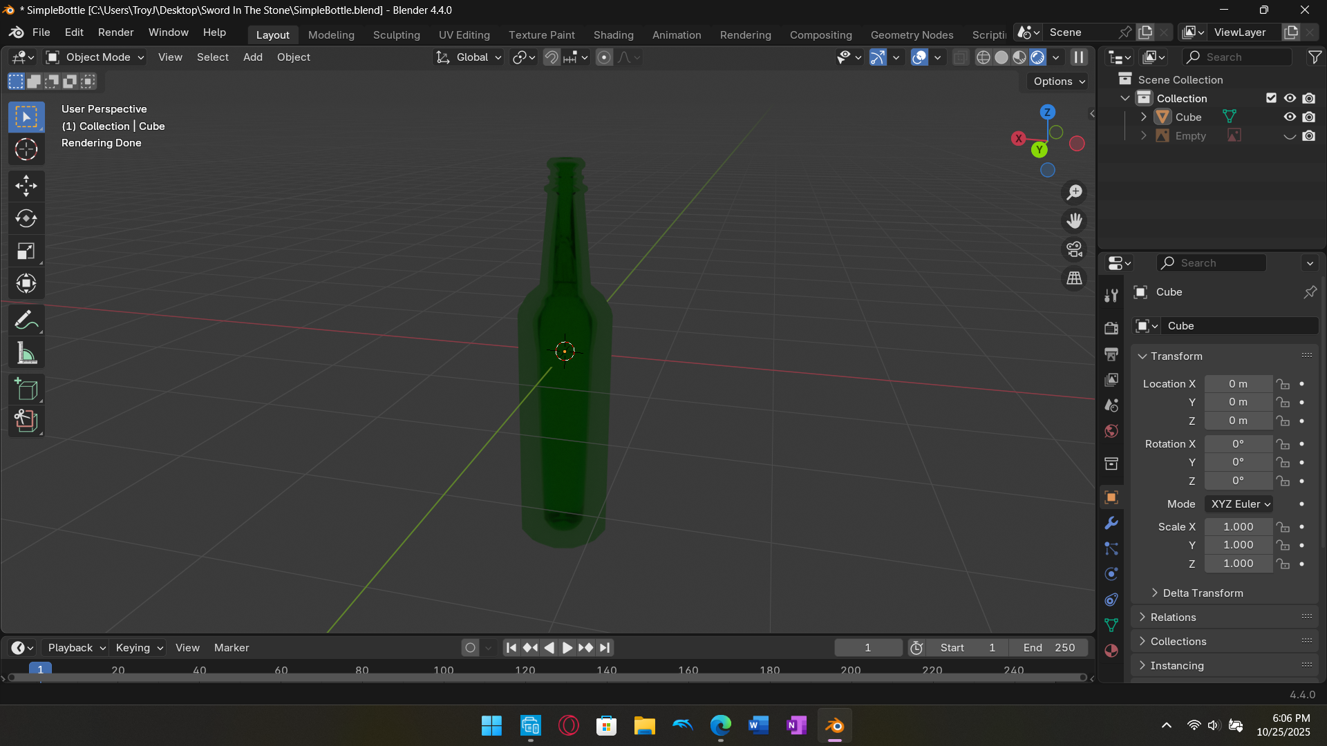Screen dimensions: 1327x746
Task: Select the Scale tool
Action: (26, 251)
